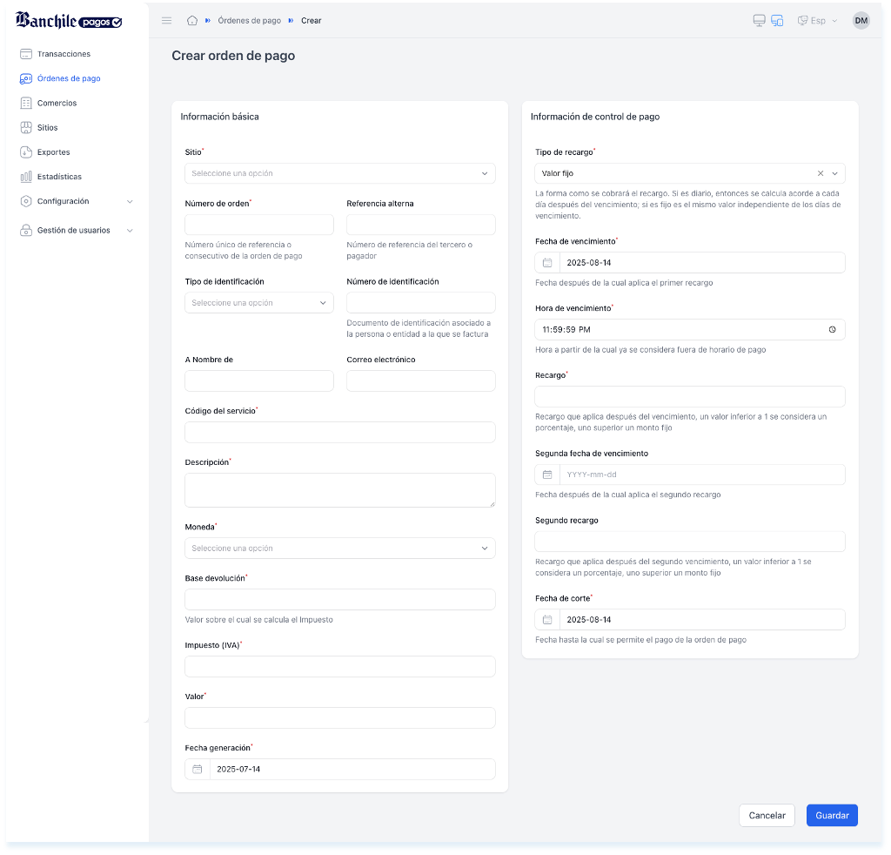Focus the Recargo input field

click(690, 397)
